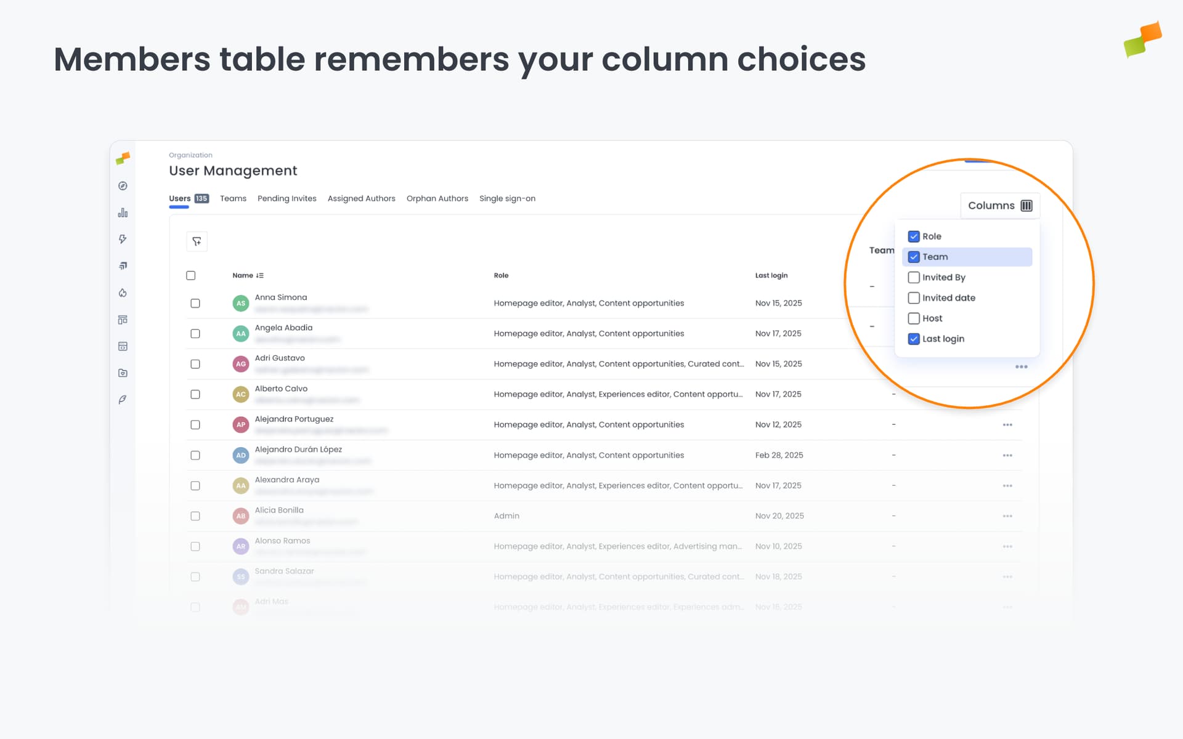Screen dimensions: 1183x739
Task: Click the lightning bolt sidebar icon
Action: tap(123, 239)
